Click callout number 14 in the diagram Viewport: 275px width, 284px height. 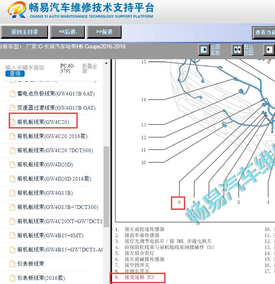tap(144, 100)
